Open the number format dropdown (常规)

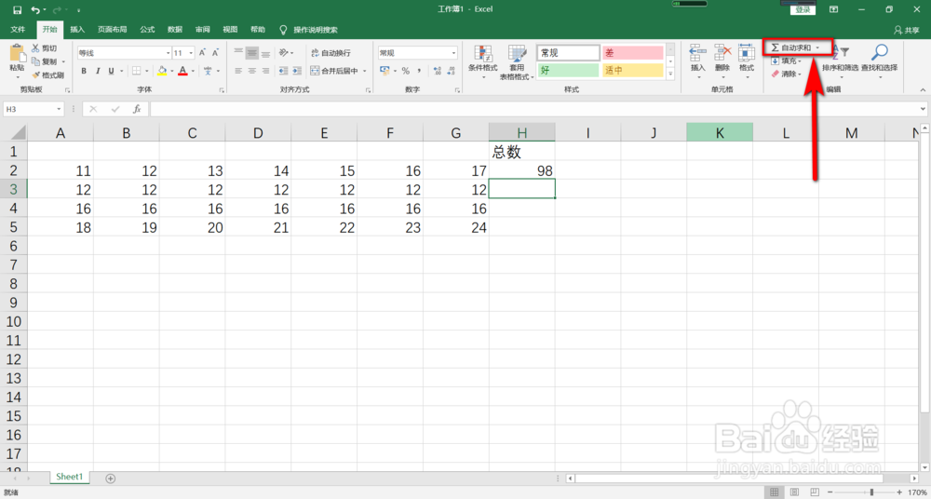point(454,53)
